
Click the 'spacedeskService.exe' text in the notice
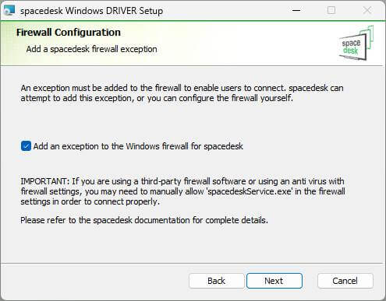(x=250, y=191)
